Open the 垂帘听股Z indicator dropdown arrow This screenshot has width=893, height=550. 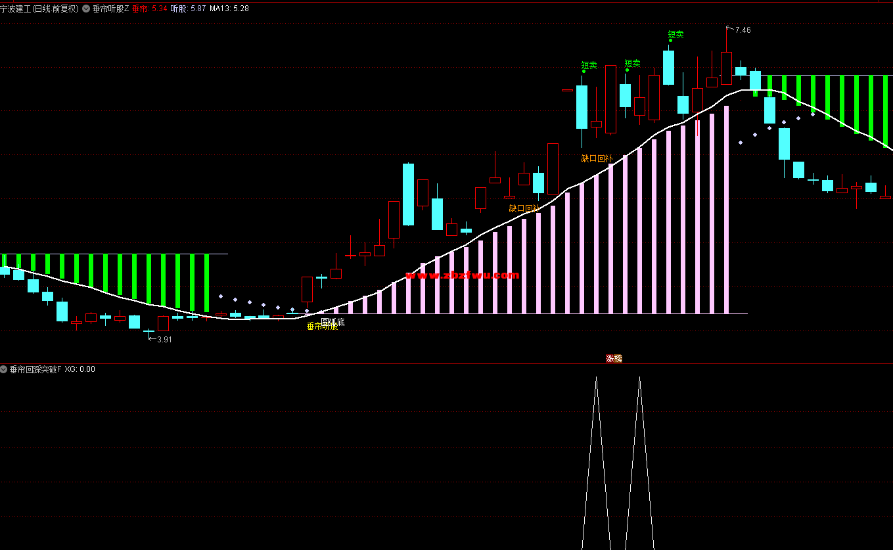coord(86,9)
